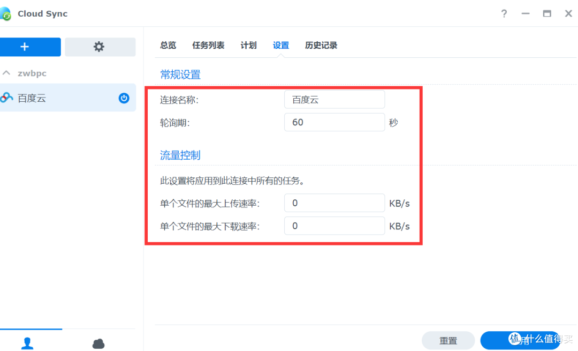Select the 百度云 connection in sidebar
The image size is (578, 351).
pos(68,98)
